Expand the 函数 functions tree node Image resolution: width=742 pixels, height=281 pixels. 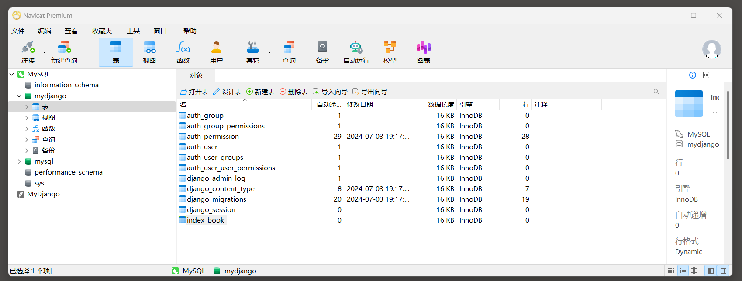[x=27, y=129]
